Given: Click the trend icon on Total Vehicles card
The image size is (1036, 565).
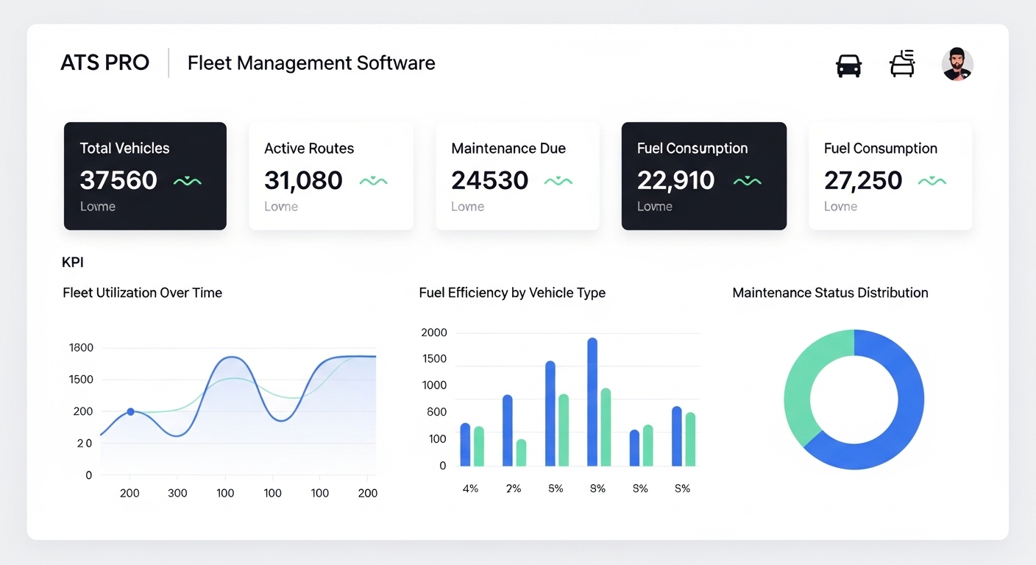Looking at the screenshot, I should (187, 181).
